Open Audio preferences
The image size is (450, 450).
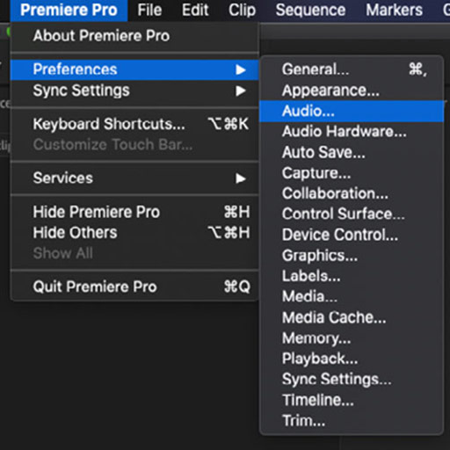pos(352,111)
